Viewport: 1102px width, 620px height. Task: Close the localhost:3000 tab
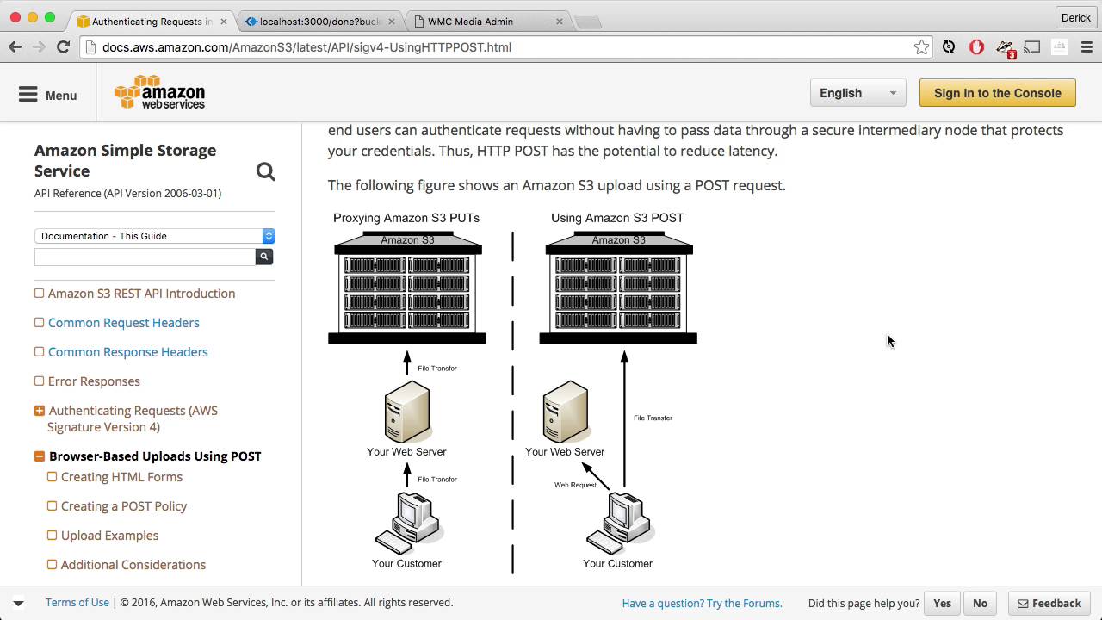(x=393, y=21)
